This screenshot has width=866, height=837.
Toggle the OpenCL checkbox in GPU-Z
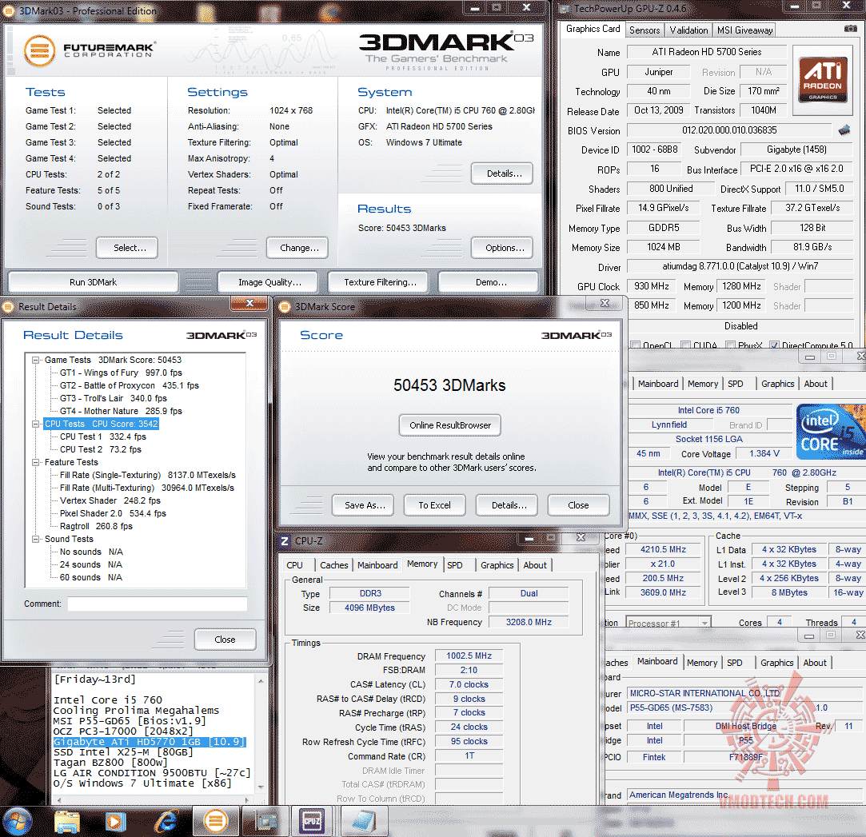point(635,345)
